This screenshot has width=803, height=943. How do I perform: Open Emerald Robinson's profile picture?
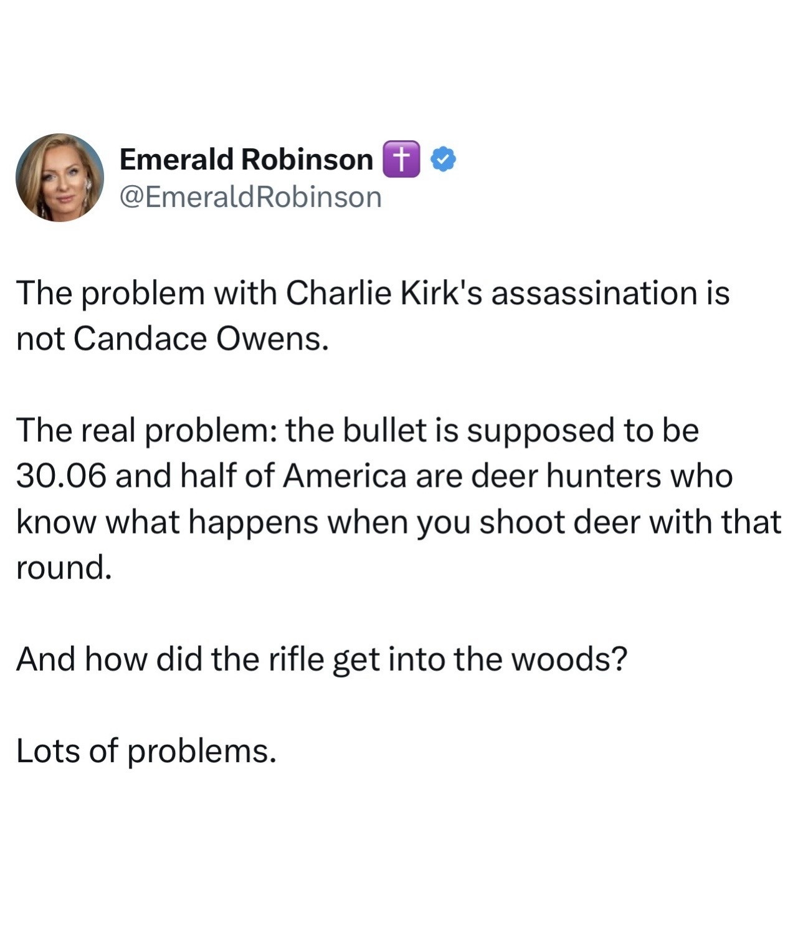[60, 178]
